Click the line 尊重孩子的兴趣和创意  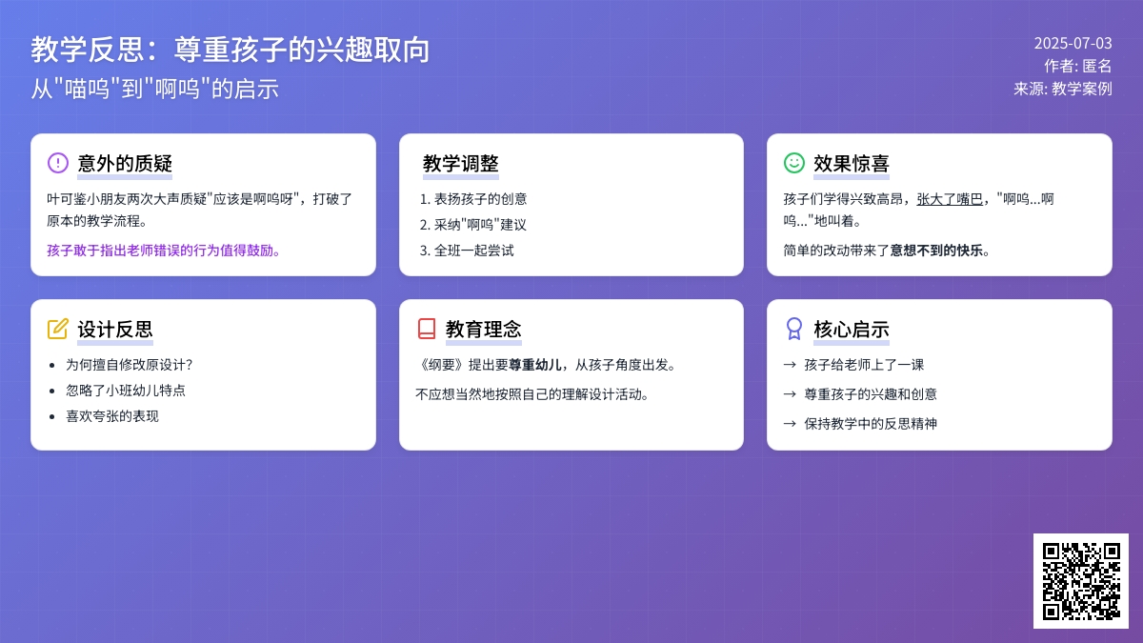point(871,393)
